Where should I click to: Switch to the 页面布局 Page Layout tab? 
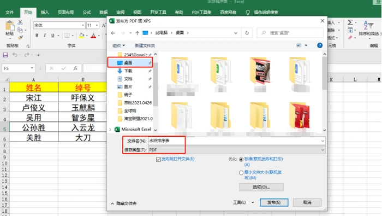click(x=66, y=13)
